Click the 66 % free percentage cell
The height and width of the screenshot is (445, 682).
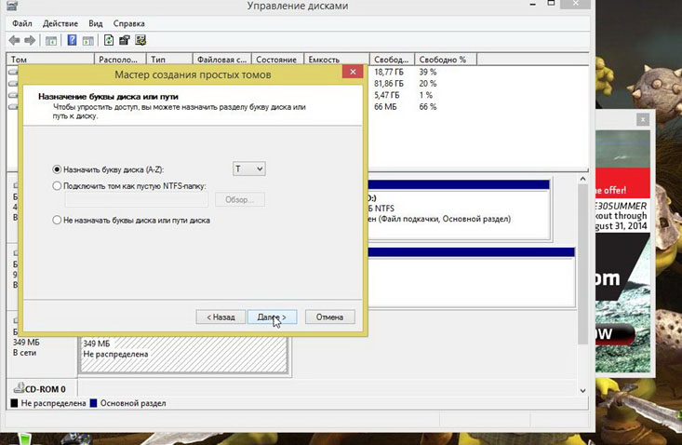(x=428, y=106)
